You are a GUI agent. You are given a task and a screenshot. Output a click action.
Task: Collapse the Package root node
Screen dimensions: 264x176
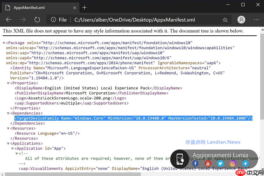tap(4, 43)
